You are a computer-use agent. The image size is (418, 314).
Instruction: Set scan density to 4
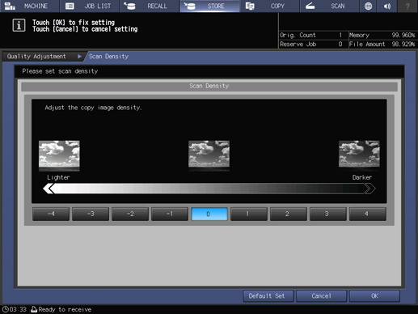[368, 214]
